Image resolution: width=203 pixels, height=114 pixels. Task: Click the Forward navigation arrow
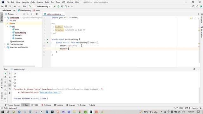19,6
